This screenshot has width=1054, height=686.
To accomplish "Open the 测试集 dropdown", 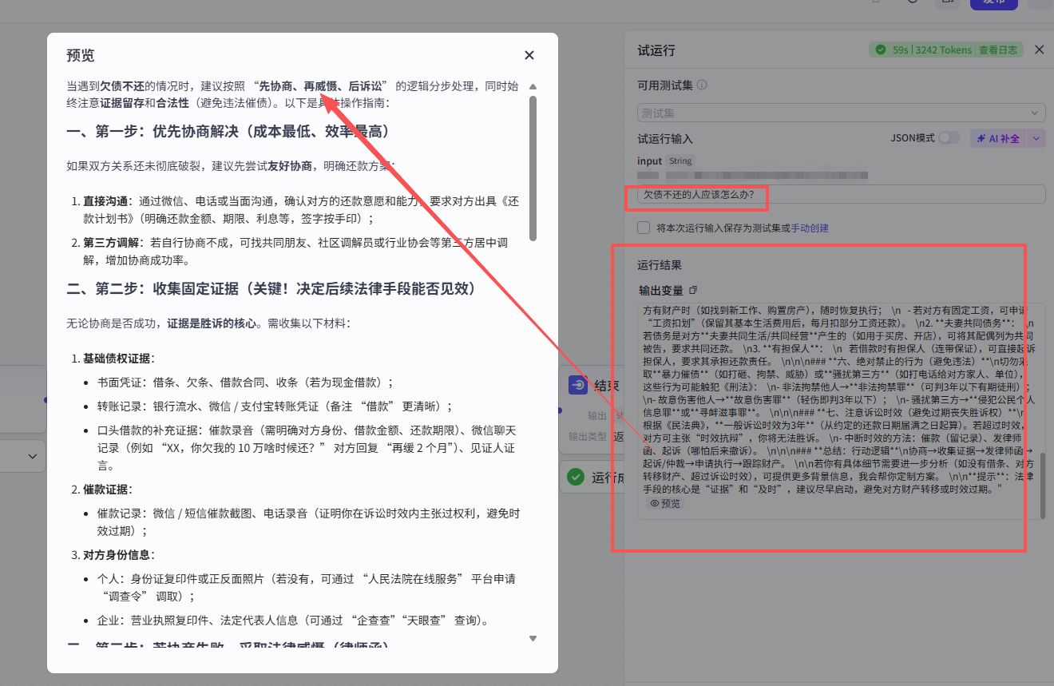I will tap(842, 113).
